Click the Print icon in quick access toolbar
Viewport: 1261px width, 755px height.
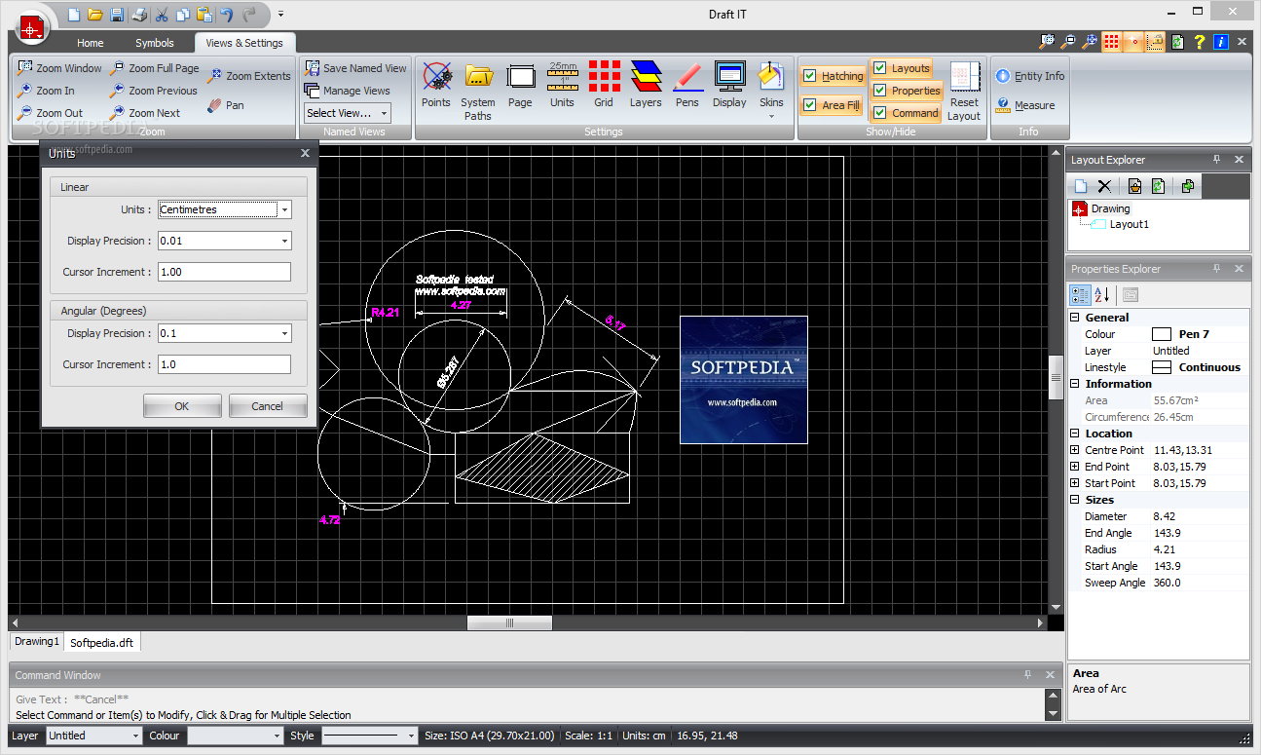tap(139, 15)
